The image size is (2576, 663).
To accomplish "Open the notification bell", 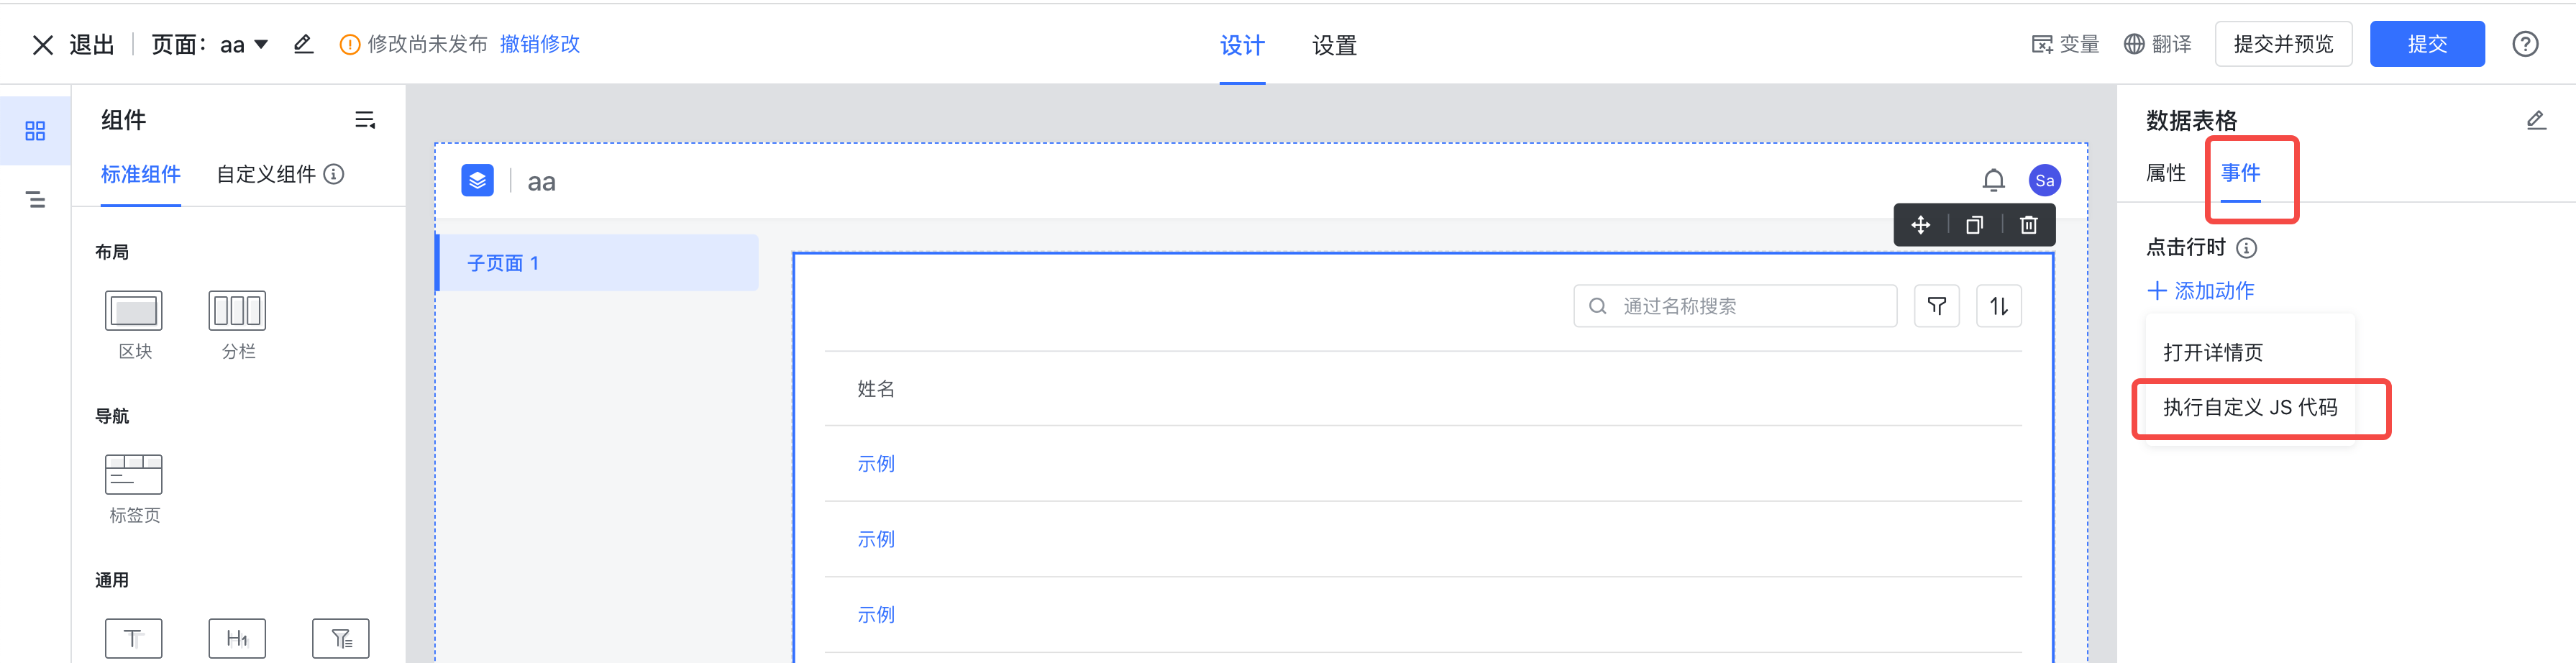I will pyautogui.click(x=1993, y=180).
